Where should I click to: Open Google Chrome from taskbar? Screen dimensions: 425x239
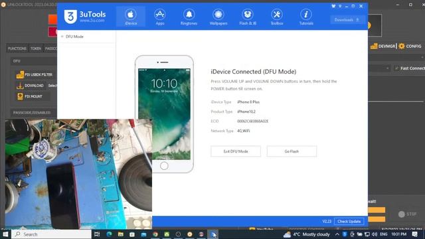click(x=155, y=234)
